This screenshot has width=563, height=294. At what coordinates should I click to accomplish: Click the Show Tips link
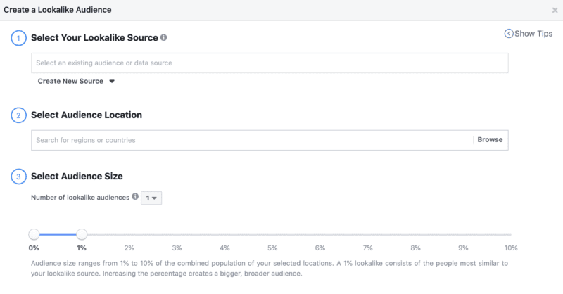pyautogui.click(x=533, y=34)
